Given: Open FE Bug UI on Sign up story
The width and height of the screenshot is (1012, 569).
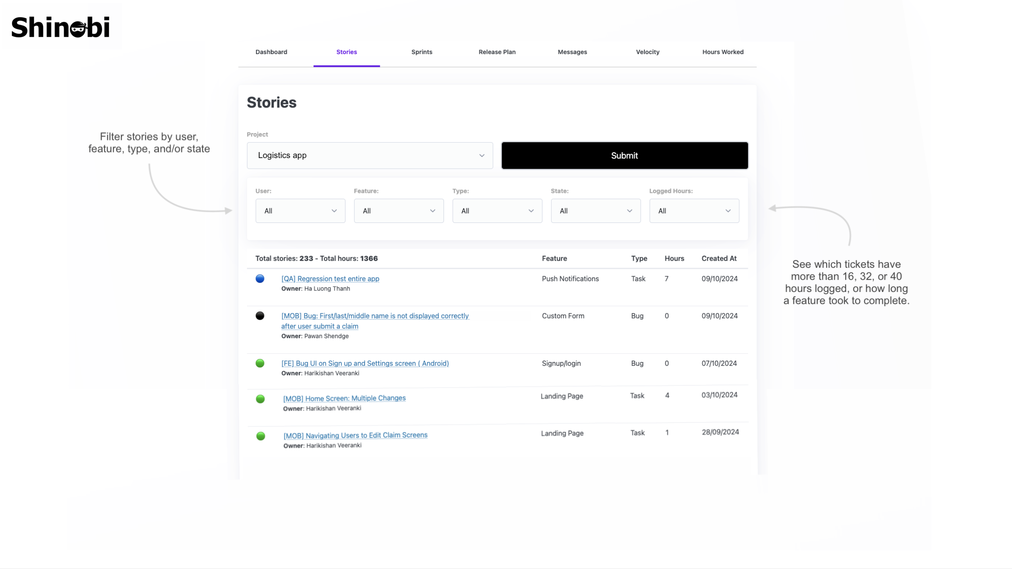Looking at the screenshot, I should 365,363.
